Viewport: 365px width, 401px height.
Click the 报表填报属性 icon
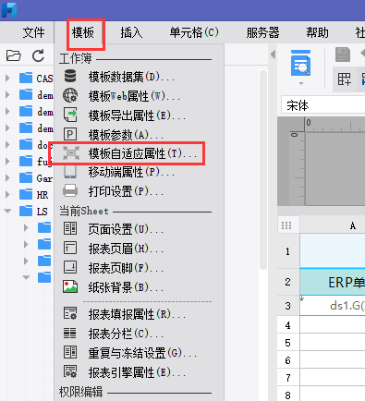pos(70,313)
